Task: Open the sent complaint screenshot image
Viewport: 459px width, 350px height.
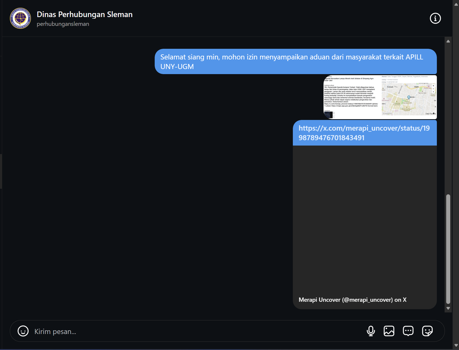Action: pyautogui.click(x=380, y=97)
